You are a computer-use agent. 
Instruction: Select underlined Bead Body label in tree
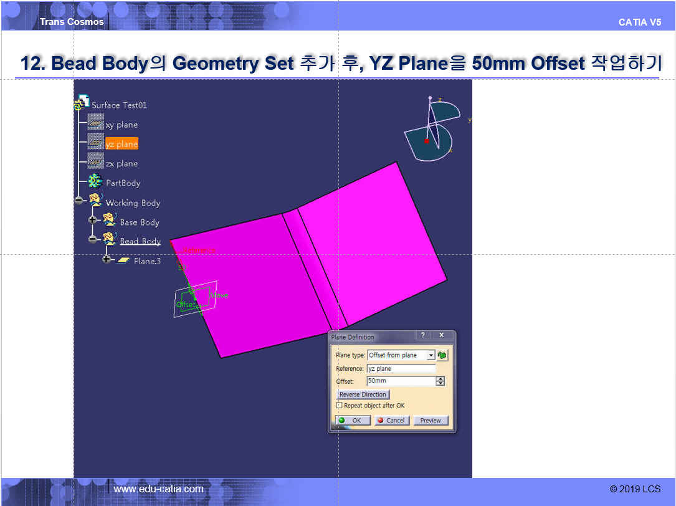pos(140,241)
